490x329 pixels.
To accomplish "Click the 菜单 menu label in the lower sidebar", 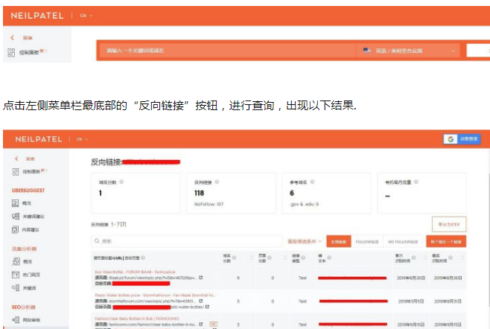I will pyautogui.click(x=30, y=159).
